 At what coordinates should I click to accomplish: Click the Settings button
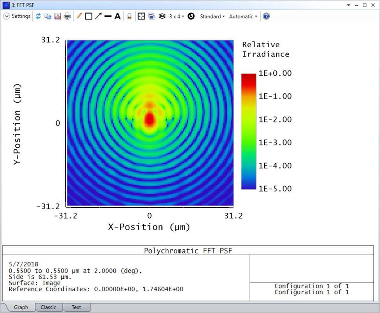tap(20, 16)
